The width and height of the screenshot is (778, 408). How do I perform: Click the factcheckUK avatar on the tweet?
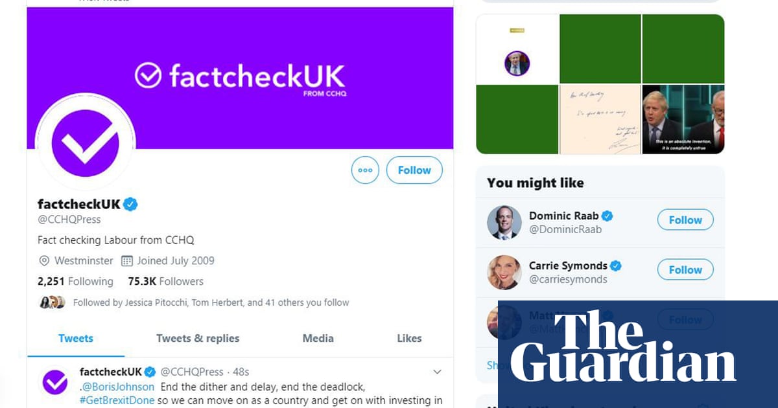[x=56, y=381]
